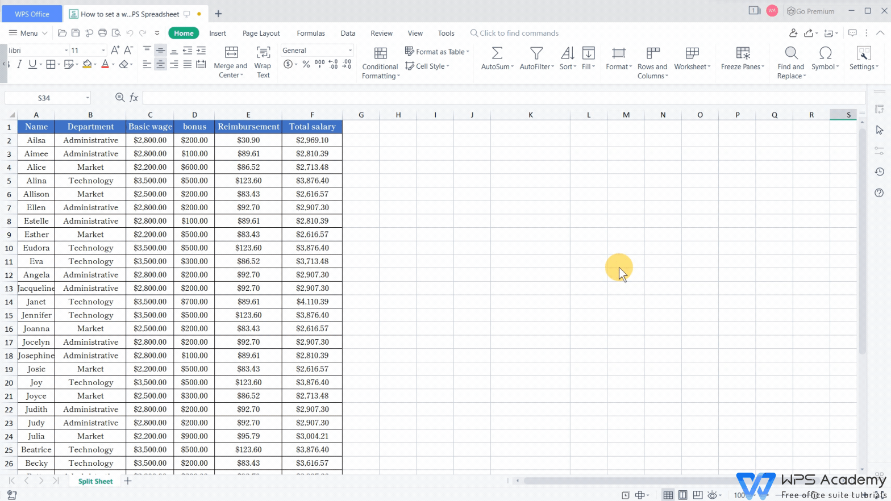Click the Print icon in quick access
Image resolution: width=891 pixels, height=501 pixels.
102,33
